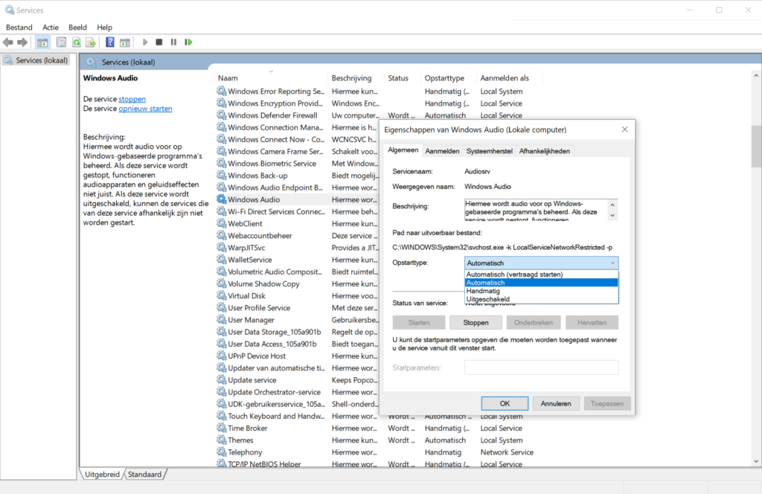Viewport: 762px width, 494px height.
Task: Sort by the Opstarttype column header
Action: pyautogui.click(x=449, y=77)
